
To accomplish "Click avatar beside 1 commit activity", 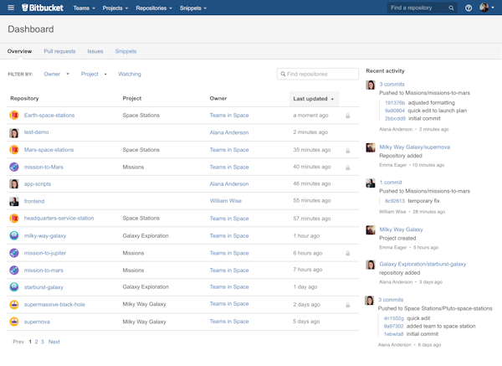I will click(x=371, y=183).
